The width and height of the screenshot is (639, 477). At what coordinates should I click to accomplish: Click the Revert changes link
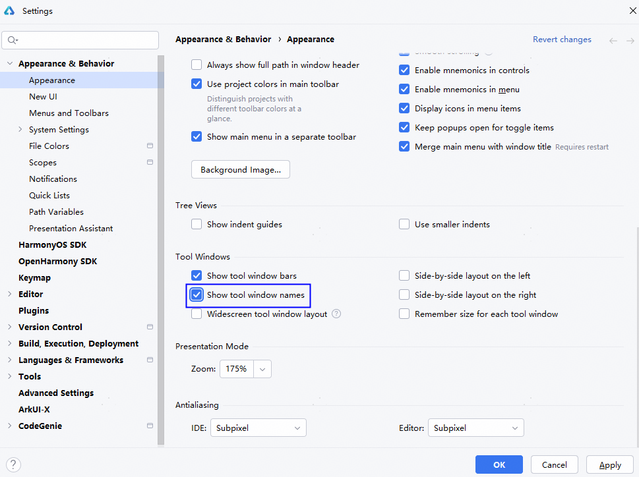tap(562, 40)
